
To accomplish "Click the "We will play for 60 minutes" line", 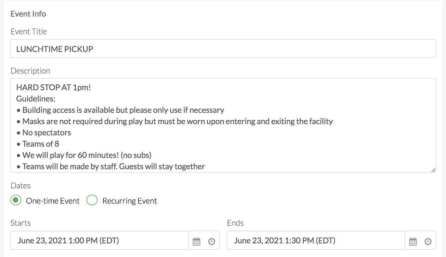I will coord(87,155).
